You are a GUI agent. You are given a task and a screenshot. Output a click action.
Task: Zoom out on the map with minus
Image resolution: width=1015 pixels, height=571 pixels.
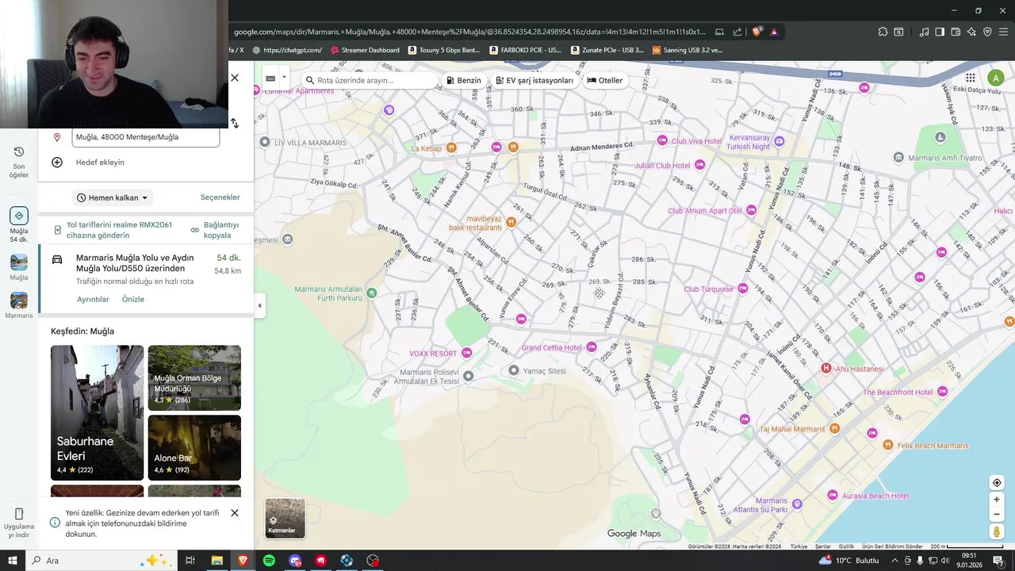[x=997, y=514]
